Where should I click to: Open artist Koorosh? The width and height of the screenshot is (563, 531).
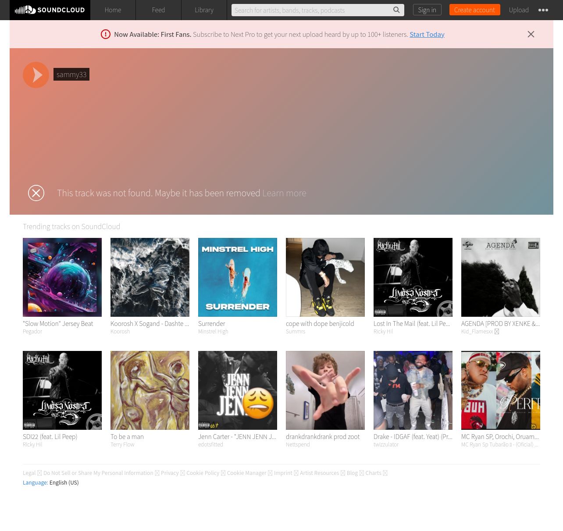click(120, 332)
